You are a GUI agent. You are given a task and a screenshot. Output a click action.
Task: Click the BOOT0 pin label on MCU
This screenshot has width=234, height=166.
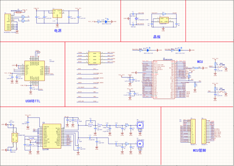tap(172, 68)
